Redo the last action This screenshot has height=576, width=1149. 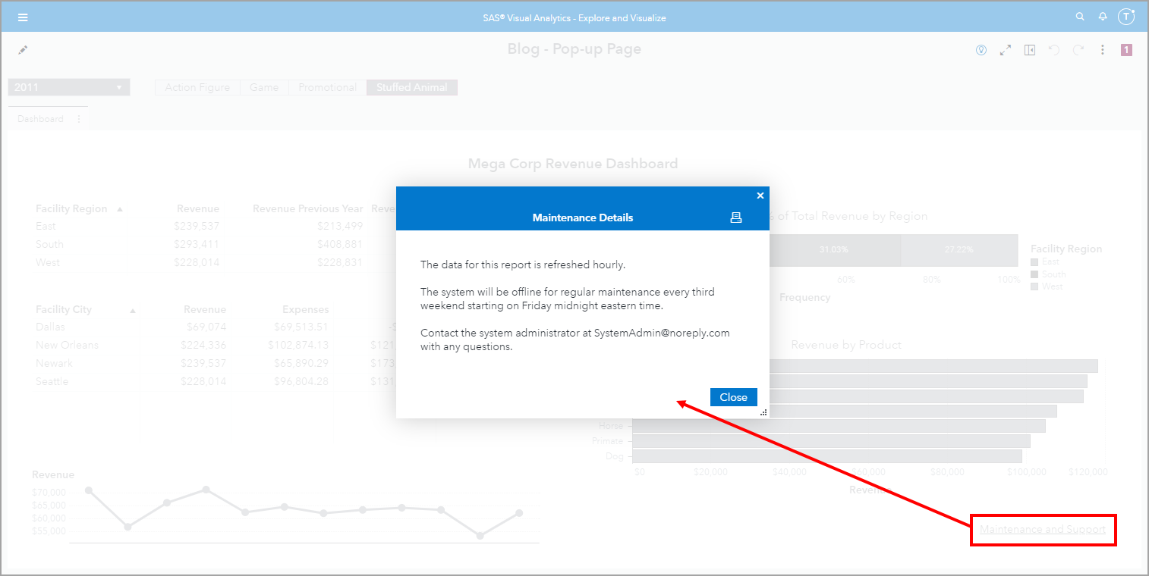point(1078,49)
